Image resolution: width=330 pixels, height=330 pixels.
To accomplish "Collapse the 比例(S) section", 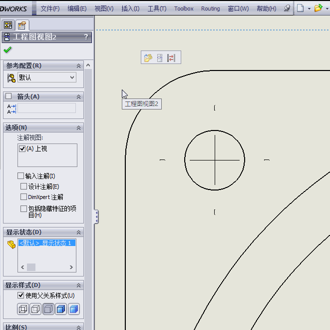I will coord(78,327).
